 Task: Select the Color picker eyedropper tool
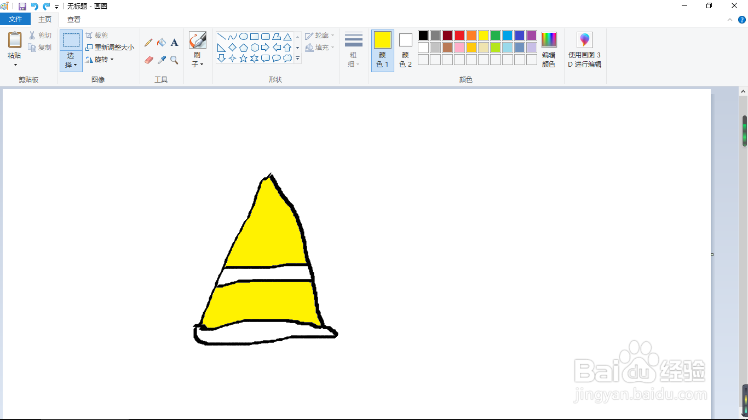[162, 60]
